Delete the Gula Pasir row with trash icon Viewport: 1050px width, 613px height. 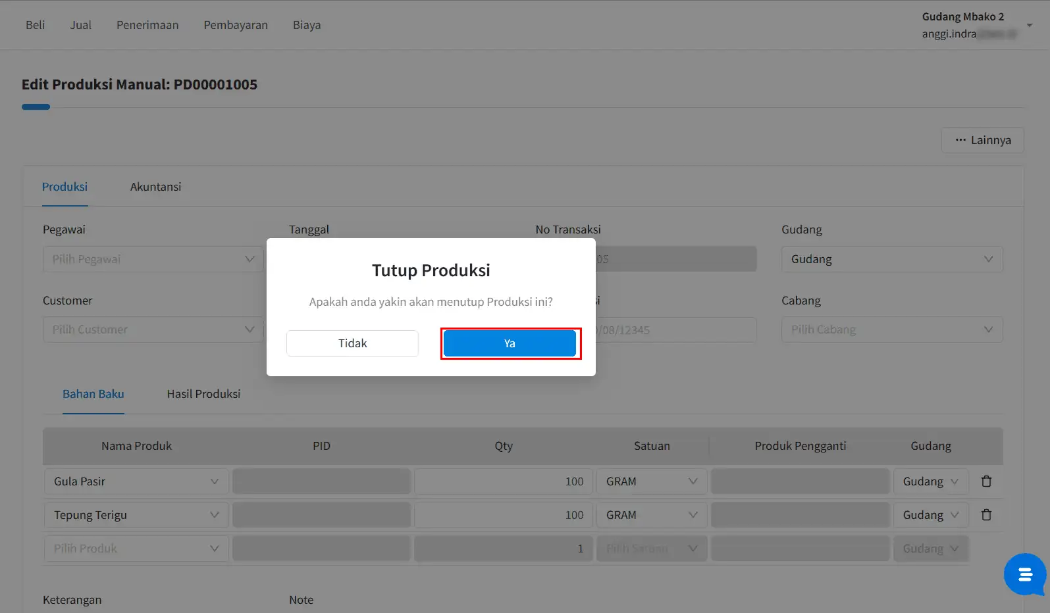click(986, 481)
